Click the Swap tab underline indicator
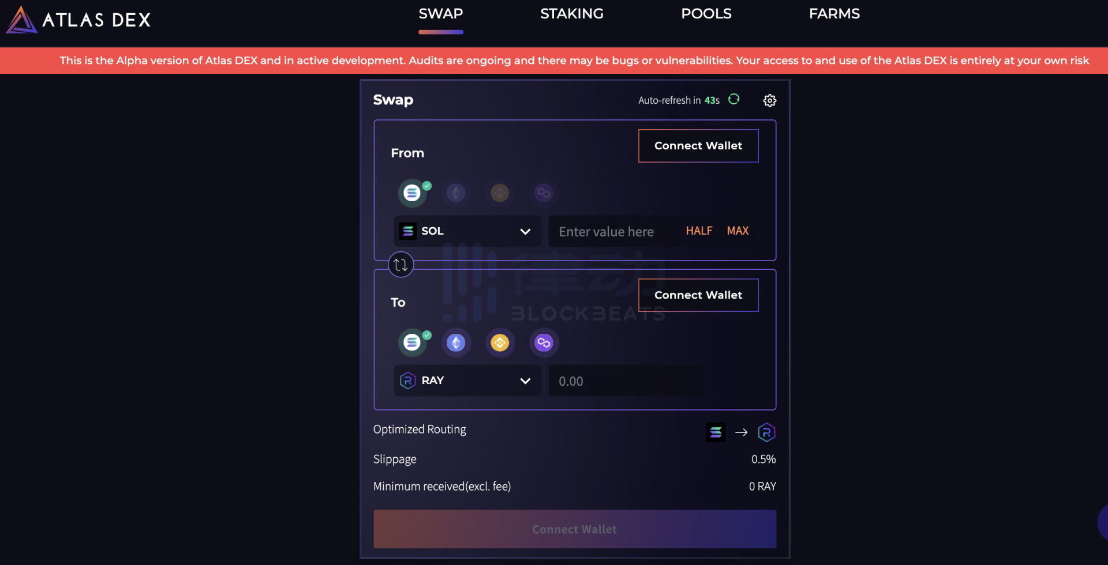This screenshot has height=565, width=1108. tap(440, 33)
